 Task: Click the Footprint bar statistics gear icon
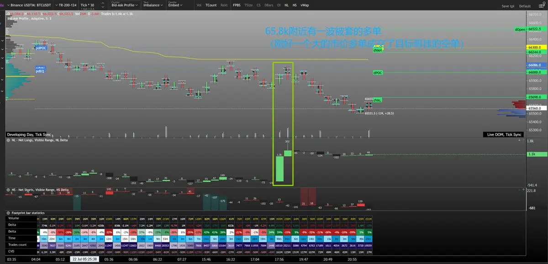(9, 213)
